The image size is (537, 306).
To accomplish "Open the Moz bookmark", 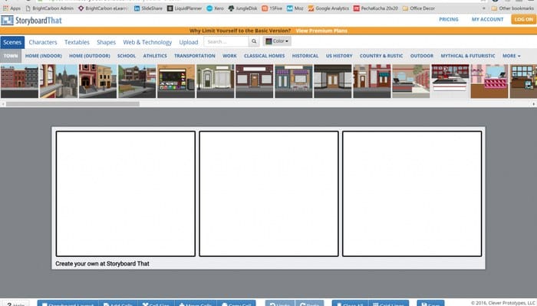I will pos(295,8).
